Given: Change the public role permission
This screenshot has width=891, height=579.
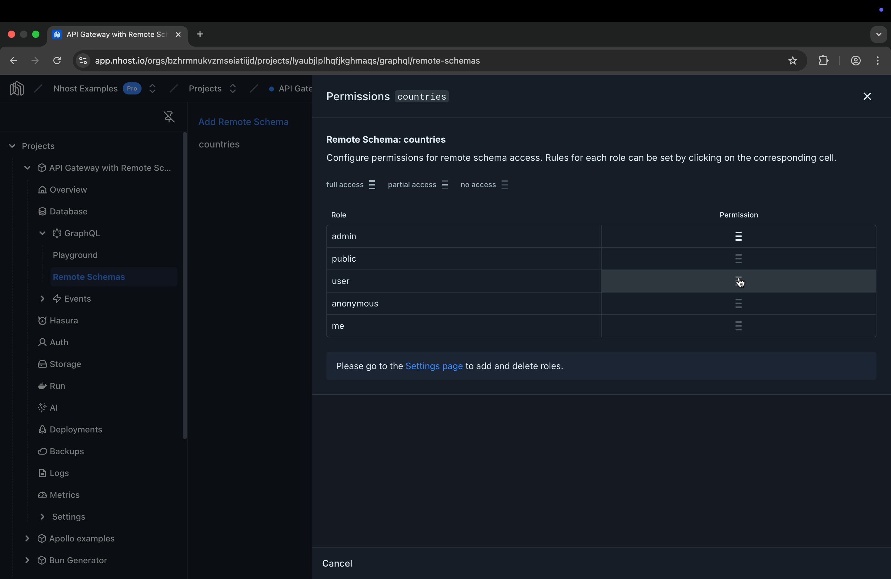Looking at the screenshot, I should pos(738,258).
